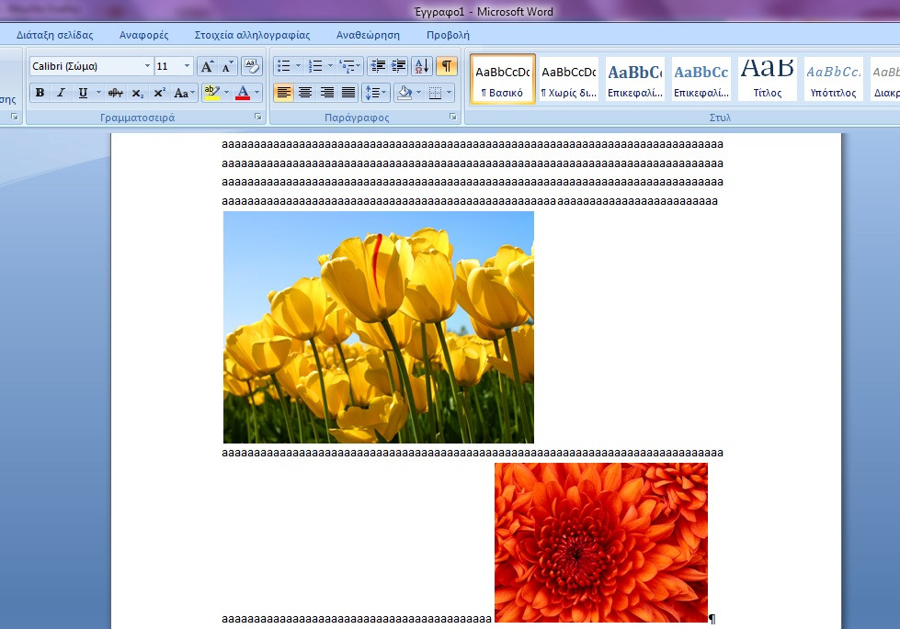Open the Παράγραφος dialog launcher
This screenshot has width=900, height=629.
453,117
